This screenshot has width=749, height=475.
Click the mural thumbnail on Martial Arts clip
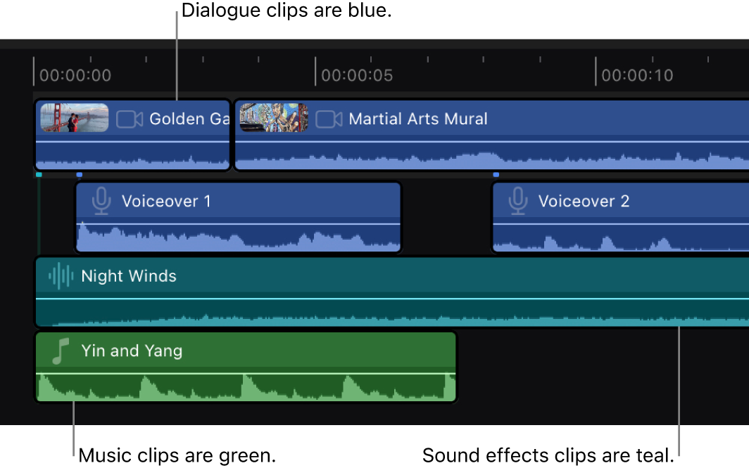pos(273,119)
